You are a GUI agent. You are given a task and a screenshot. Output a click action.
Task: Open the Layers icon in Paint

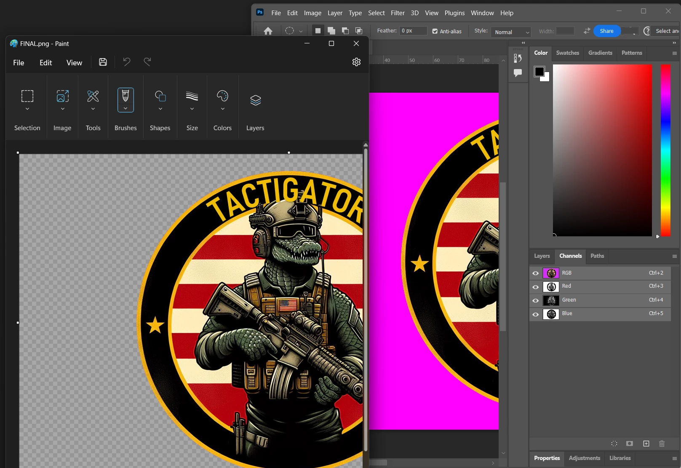coord(256,100)
